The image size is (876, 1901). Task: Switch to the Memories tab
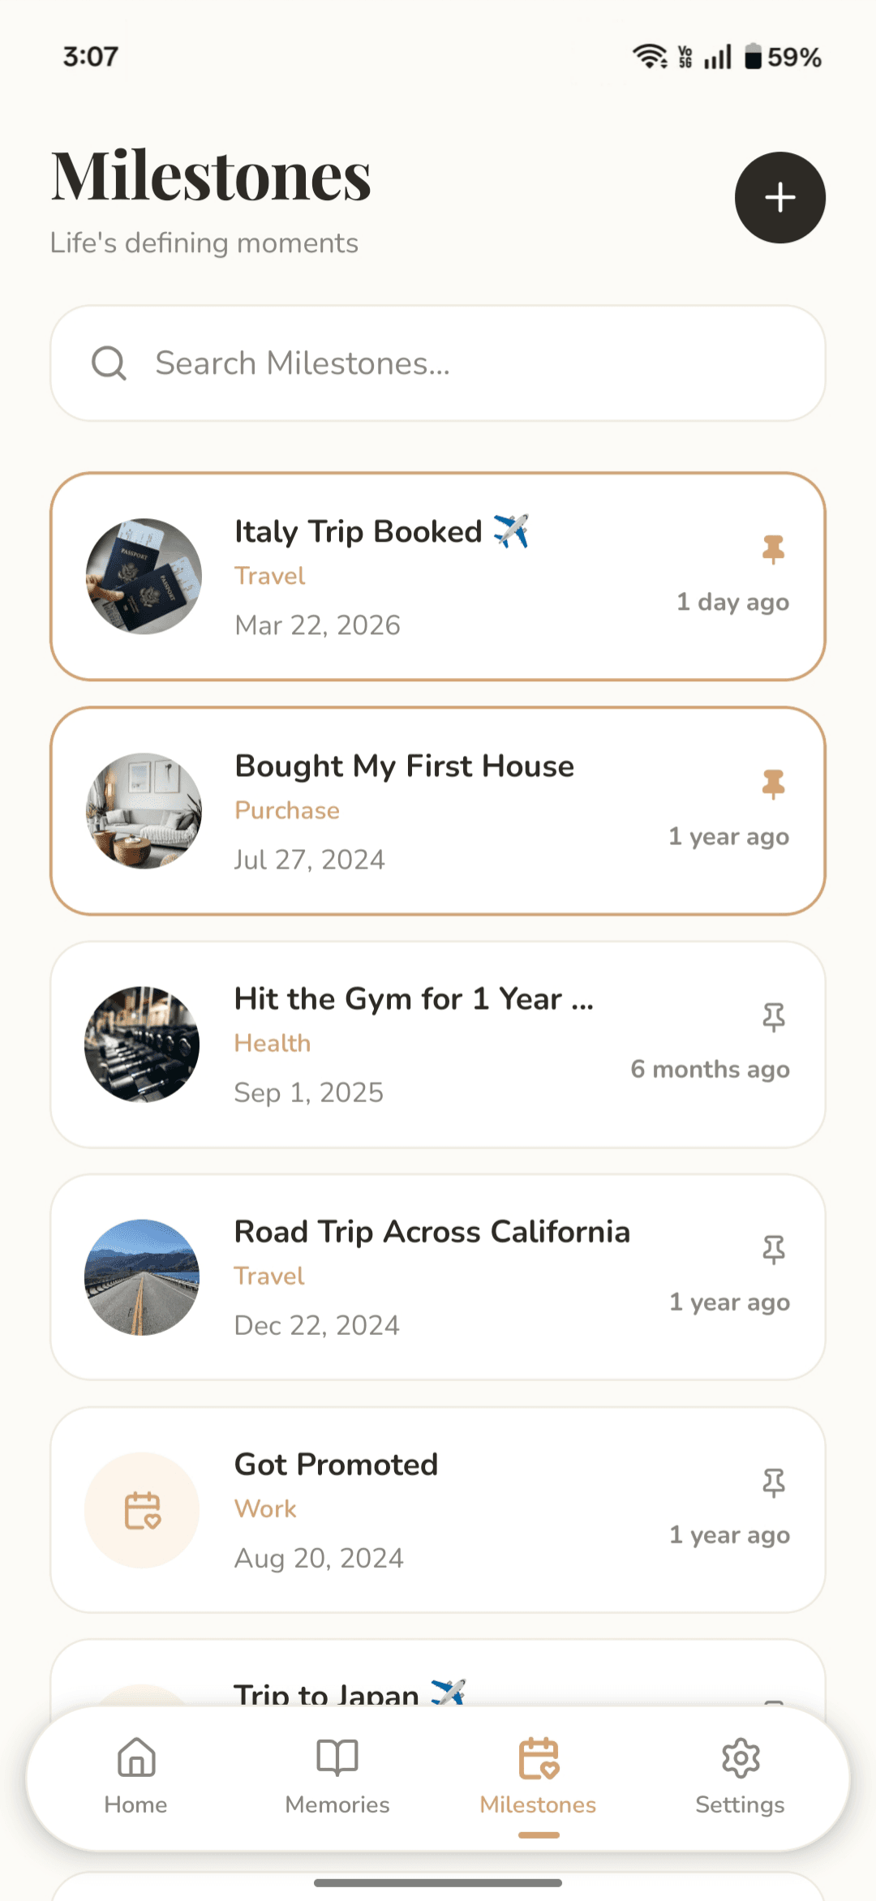point(337,1776)
